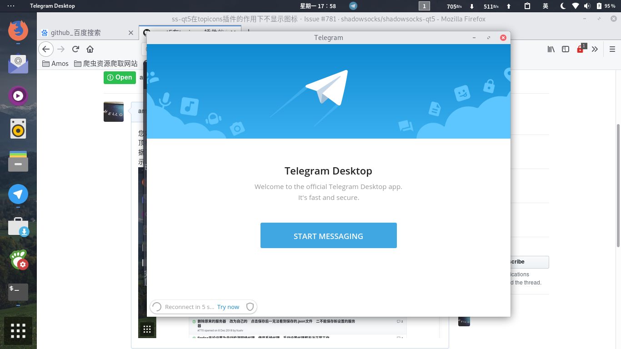This screenshot has height=349, width=621.
Task: Open Firefox library icon
Action: pos(551,49)
